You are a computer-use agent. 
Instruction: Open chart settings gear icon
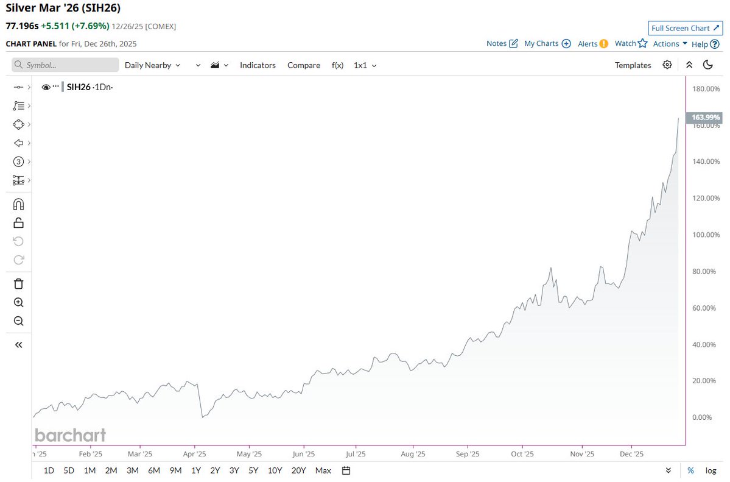[x=667, y=65]
